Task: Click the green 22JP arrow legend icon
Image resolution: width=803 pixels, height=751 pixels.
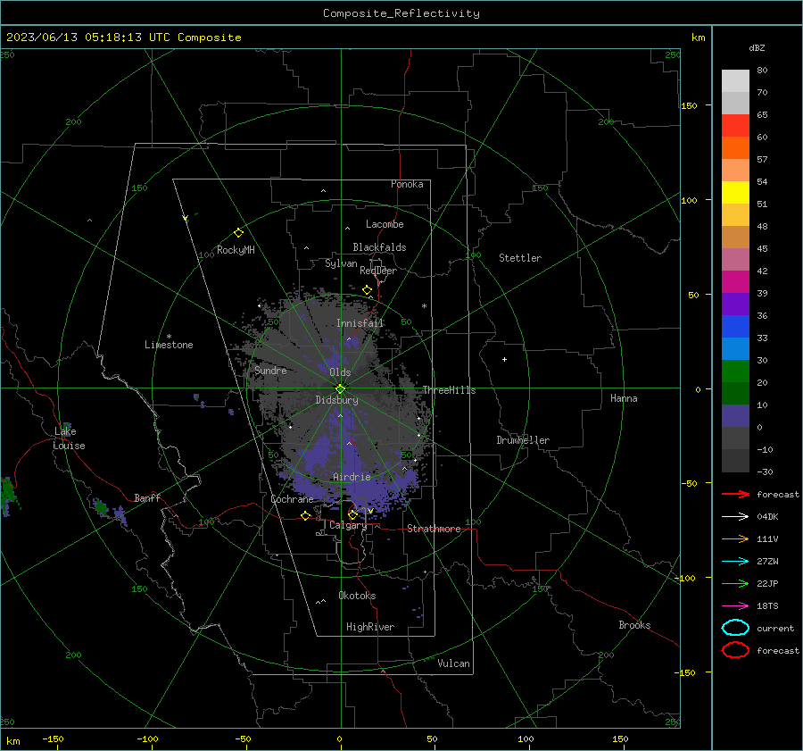Action: point(735,583)
